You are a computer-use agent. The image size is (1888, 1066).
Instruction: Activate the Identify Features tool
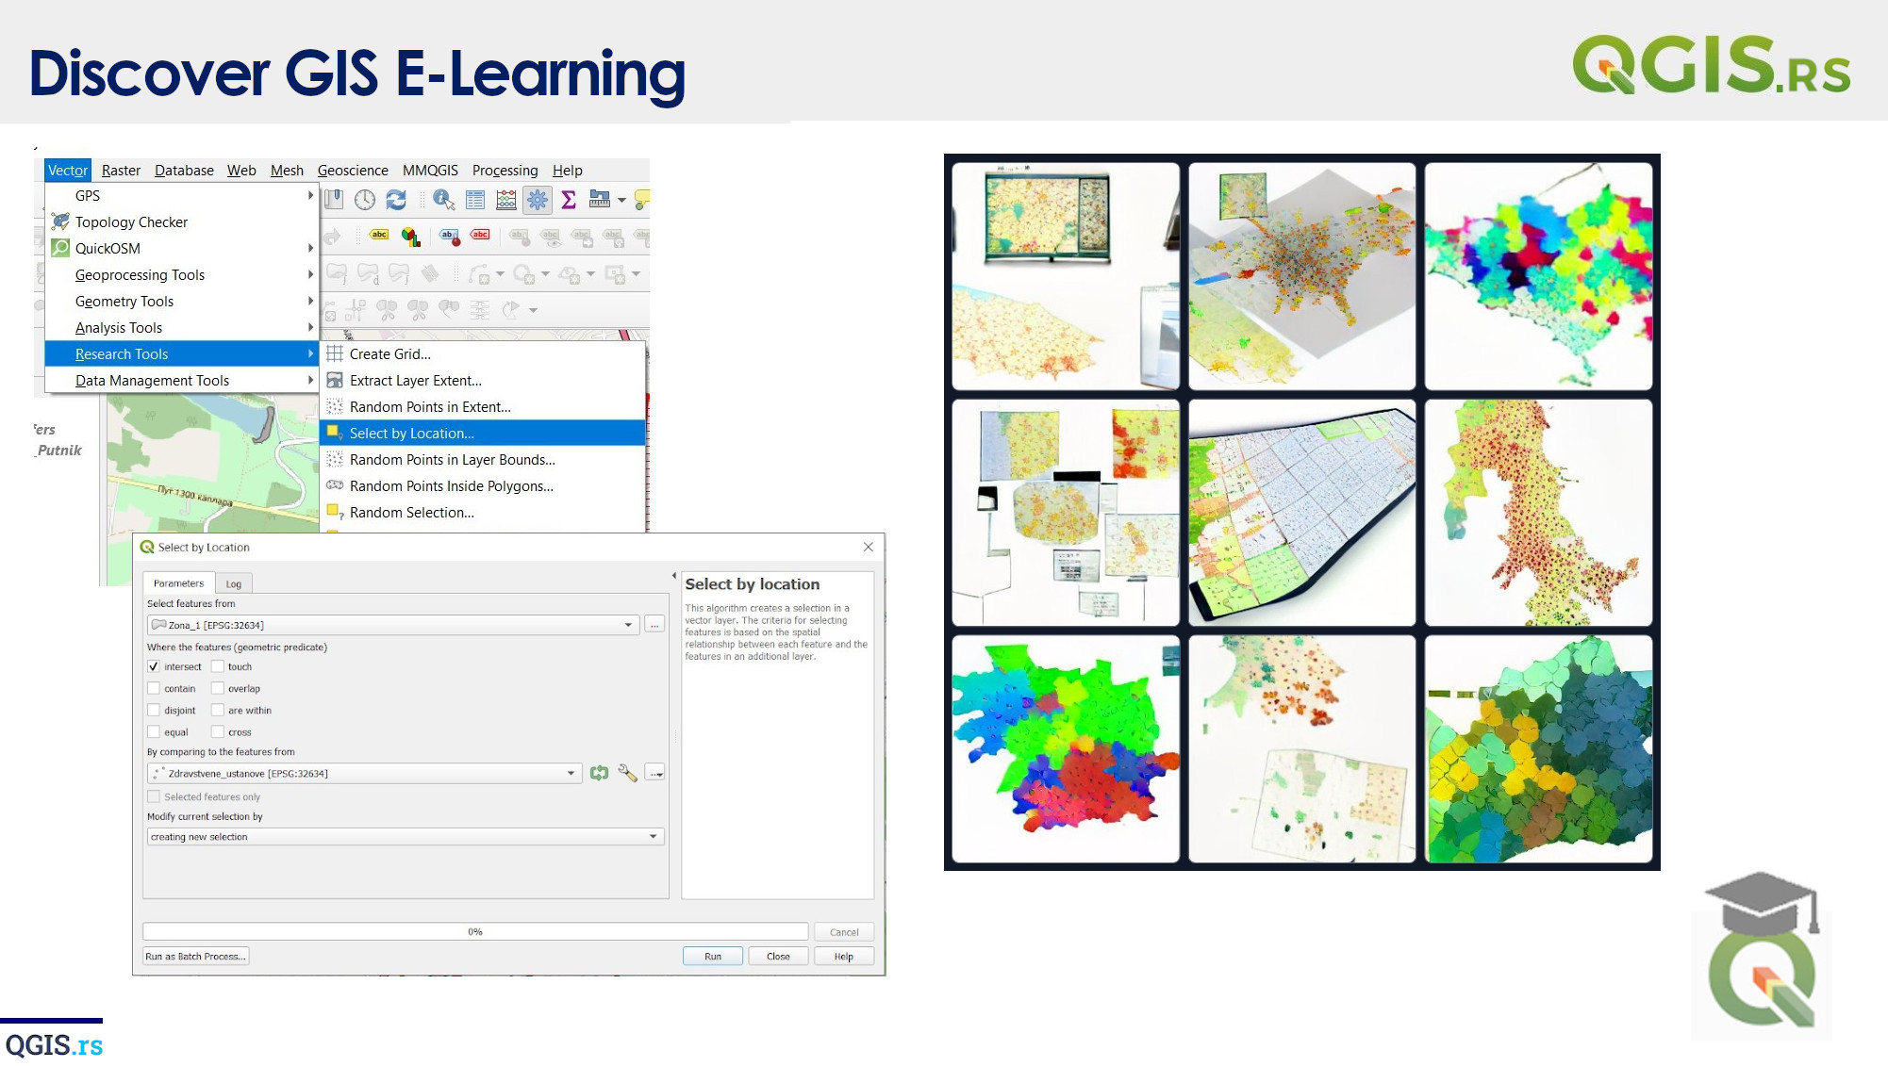(x=443, y=199)
